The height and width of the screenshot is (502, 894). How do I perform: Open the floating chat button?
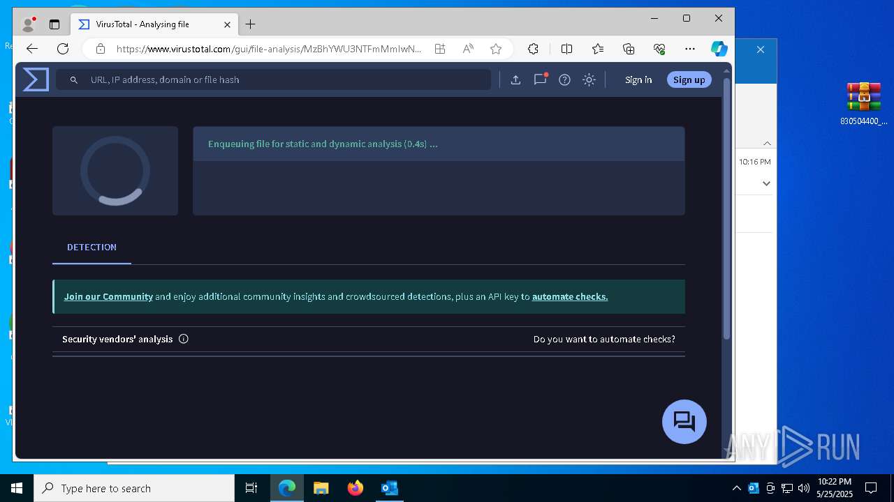[x=684, y=422]
